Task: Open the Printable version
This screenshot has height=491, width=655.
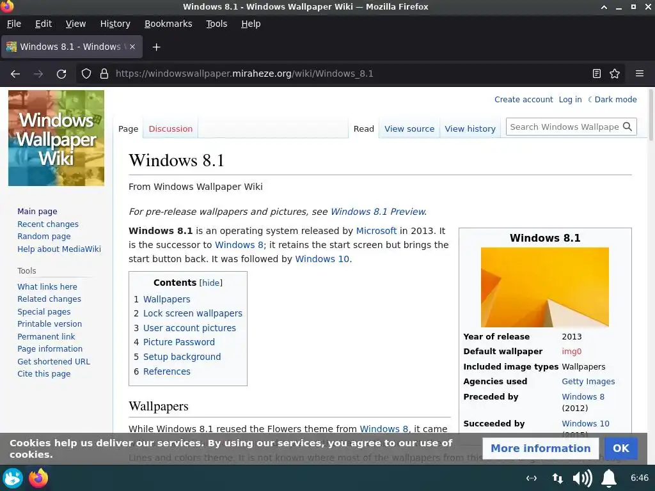Action: 50,324
